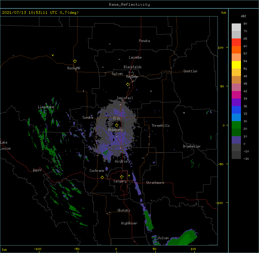Pick the green swatch between 30 and 20 dBZ

pos(236,125)
